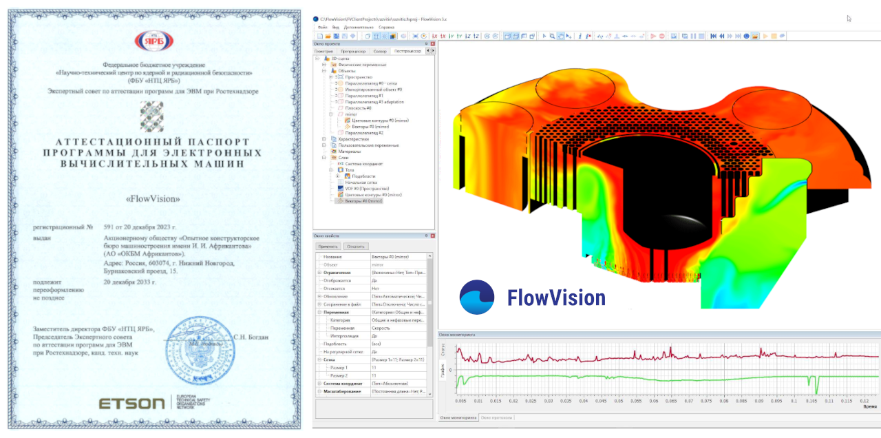Open the Вид menu
The image size is (881, 438).
coord(335,27)
